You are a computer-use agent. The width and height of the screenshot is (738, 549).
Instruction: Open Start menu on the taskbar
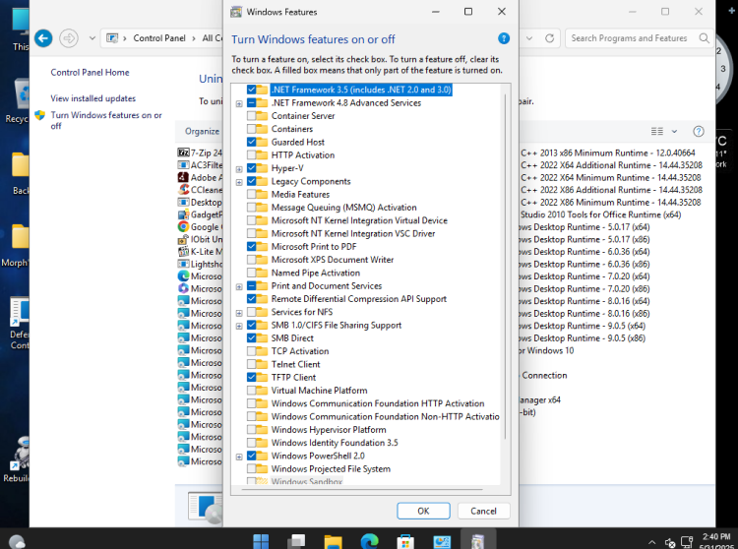(x=261, y=541)
